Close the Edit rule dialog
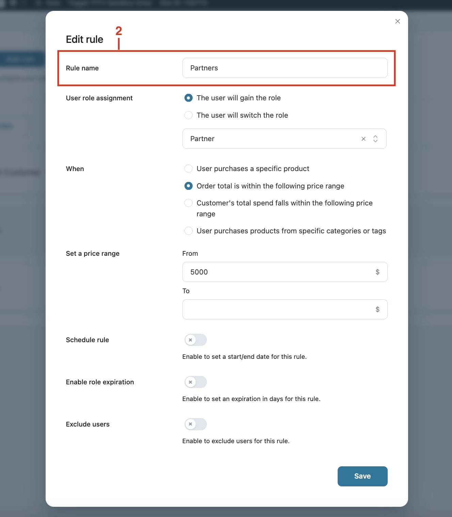452x517 pixels. point(398,21)
